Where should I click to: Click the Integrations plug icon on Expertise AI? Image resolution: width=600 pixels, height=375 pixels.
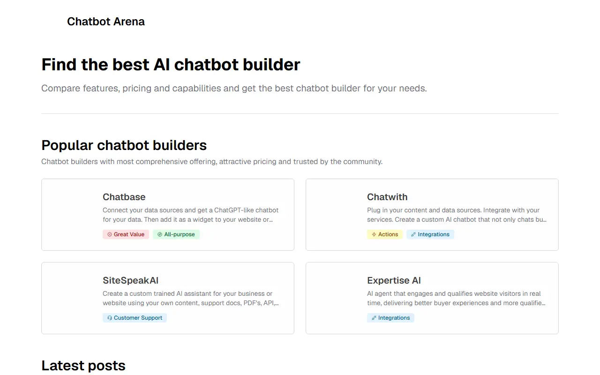(374, 318)
